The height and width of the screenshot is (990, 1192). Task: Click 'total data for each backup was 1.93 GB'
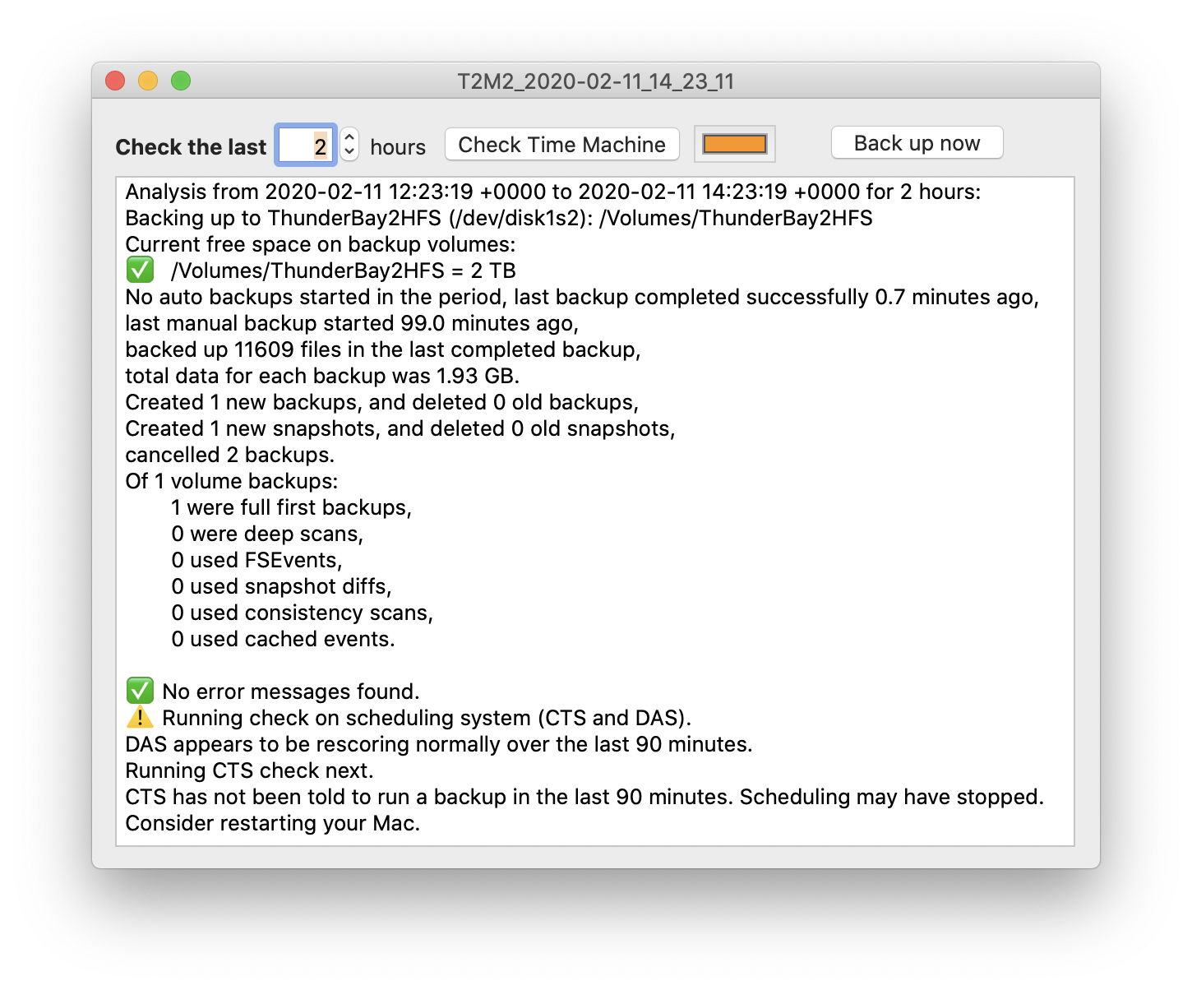322,376
